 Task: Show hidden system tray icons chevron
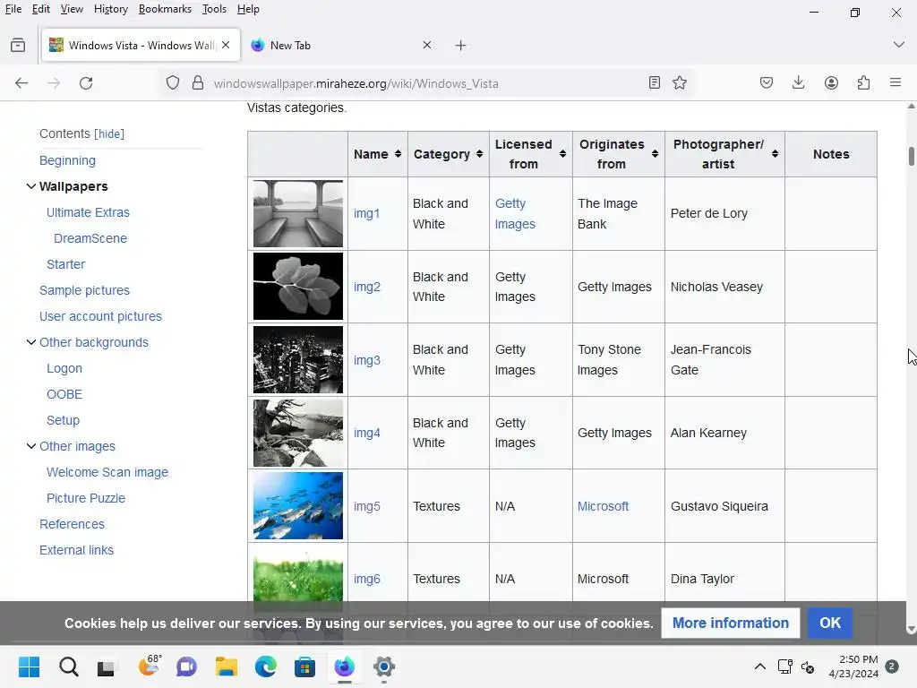[x=759, y=666]
